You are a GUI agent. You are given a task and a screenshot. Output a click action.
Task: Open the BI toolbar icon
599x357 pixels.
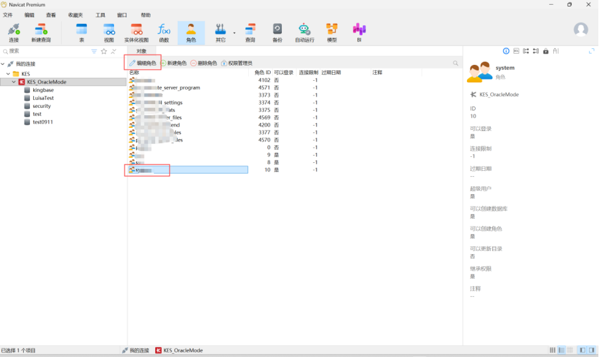pos(359,32)
